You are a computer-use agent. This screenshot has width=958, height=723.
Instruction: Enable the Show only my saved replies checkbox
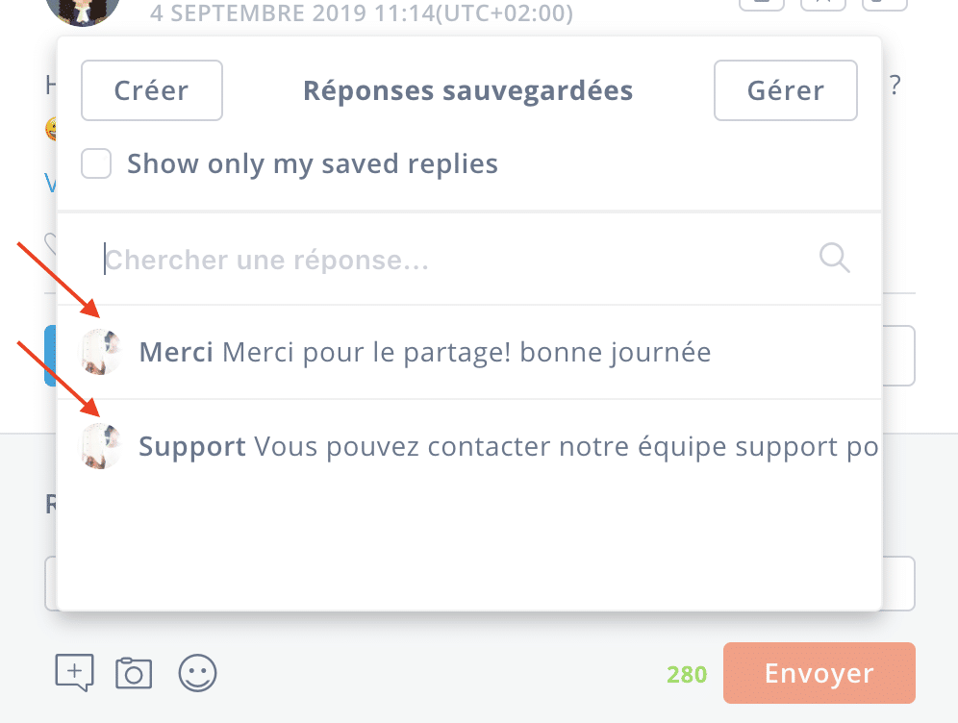tap(96, 163)
